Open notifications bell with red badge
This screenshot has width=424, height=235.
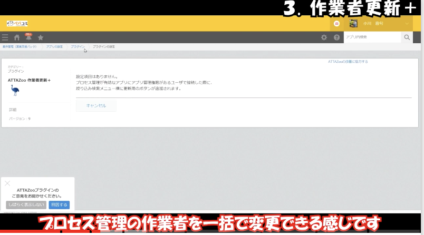[28, 37]
